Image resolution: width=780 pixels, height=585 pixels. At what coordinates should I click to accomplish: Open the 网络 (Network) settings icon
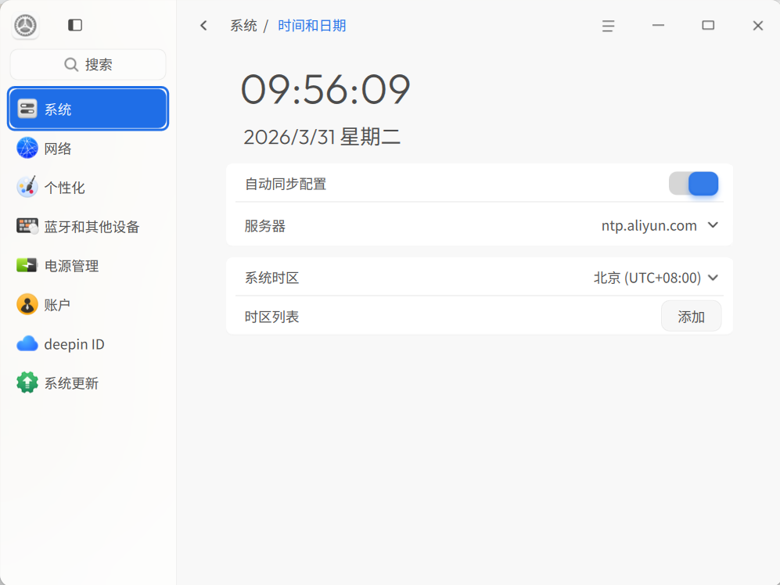click(27, 148)
